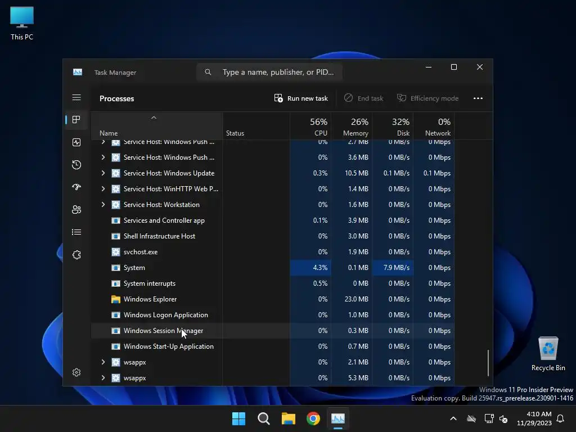Click the System disk value 7.9 MB/s
Screen dimensions: 576x432
click(397, 268)
